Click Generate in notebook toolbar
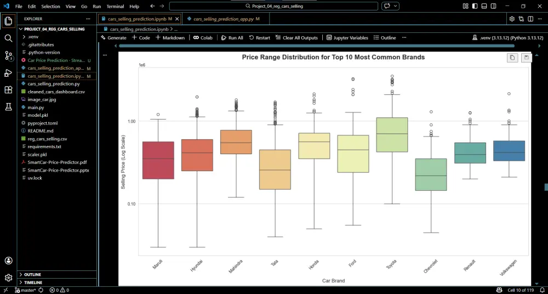 click(113, 37)
